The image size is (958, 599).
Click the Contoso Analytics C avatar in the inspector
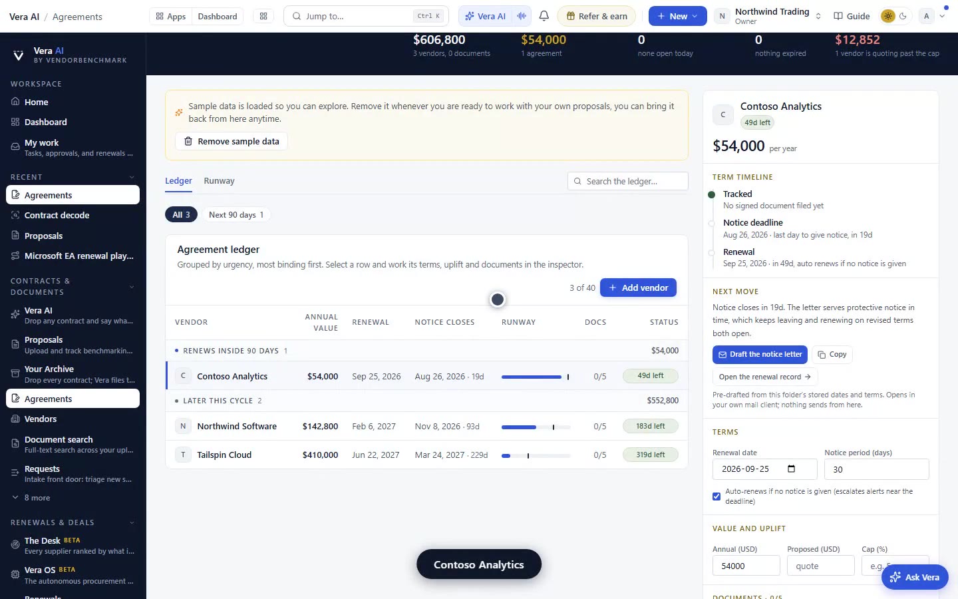[723, 114]
